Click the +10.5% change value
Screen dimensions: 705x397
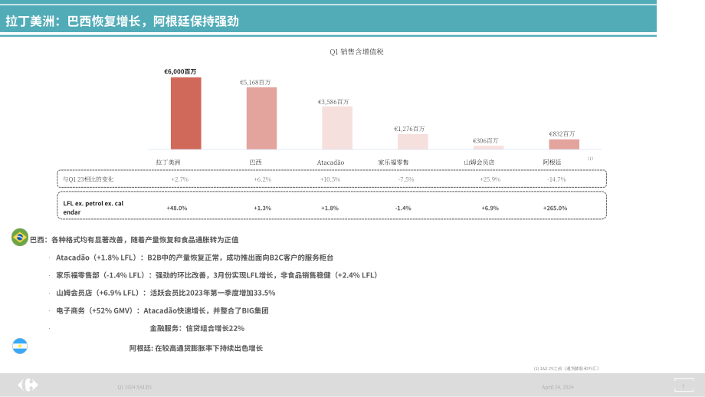(330, 179)
